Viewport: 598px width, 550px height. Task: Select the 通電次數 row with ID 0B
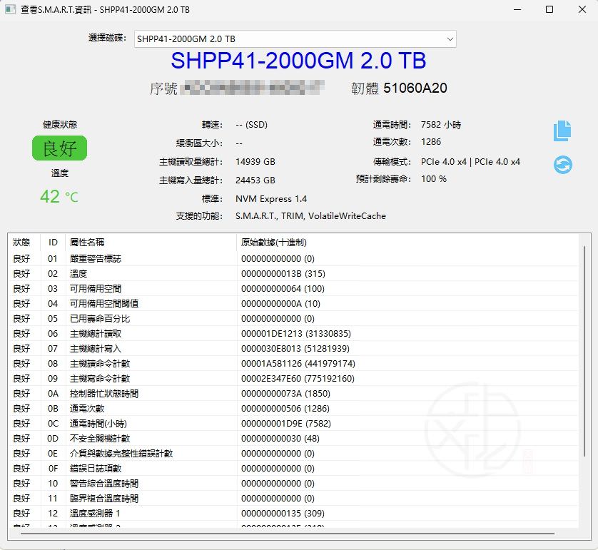tap(293, 409)
